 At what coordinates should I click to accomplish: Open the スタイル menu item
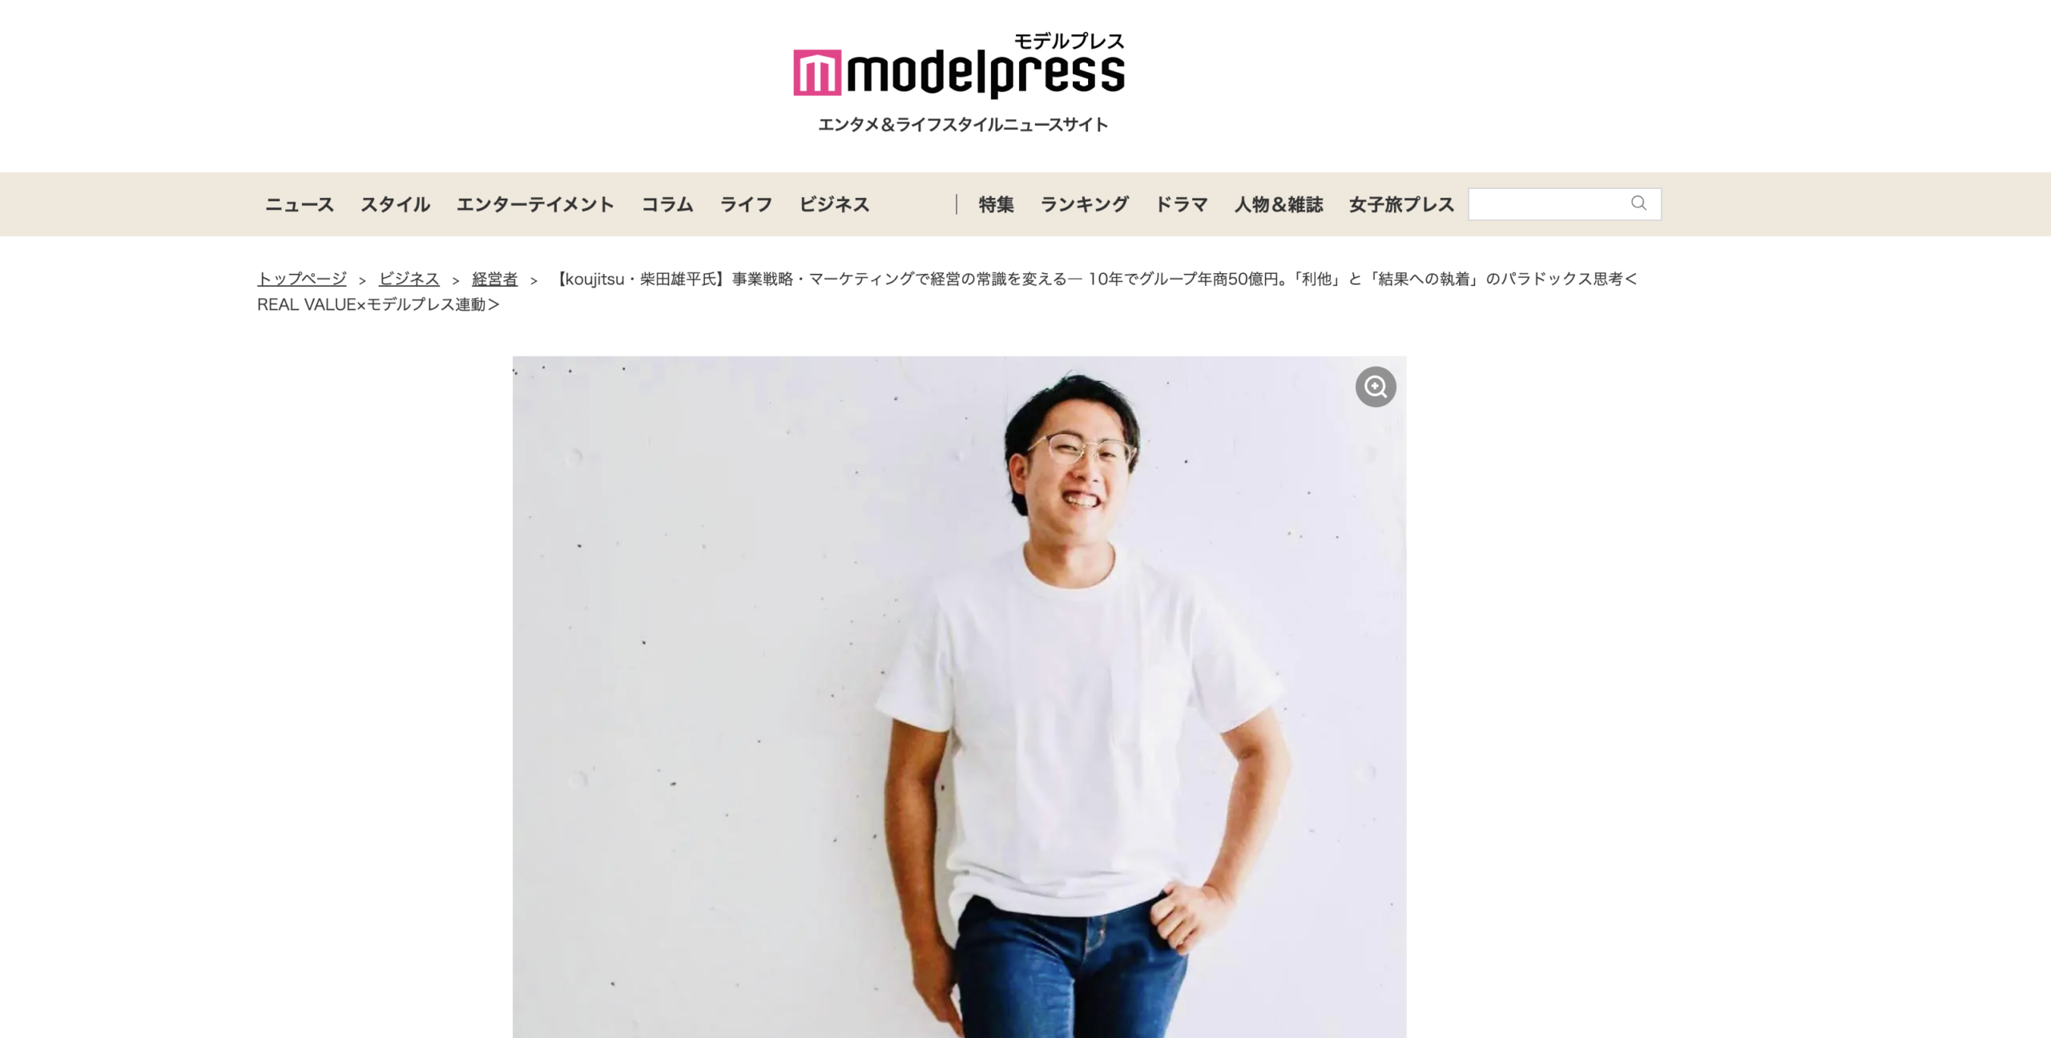pyautogui.click(x=395, y=204)
